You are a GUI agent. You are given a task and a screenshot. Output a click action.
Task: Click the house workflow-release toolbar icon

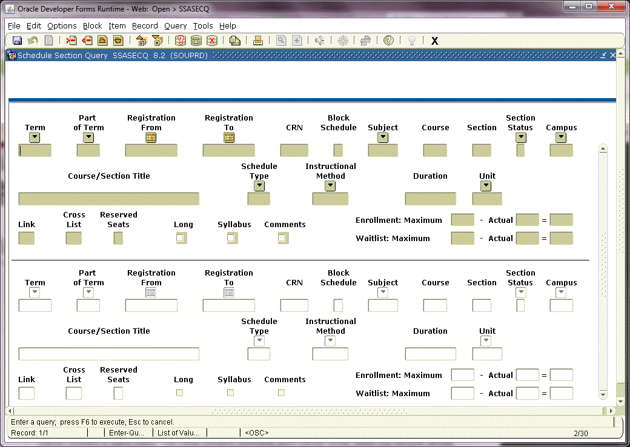coord(366,41)
